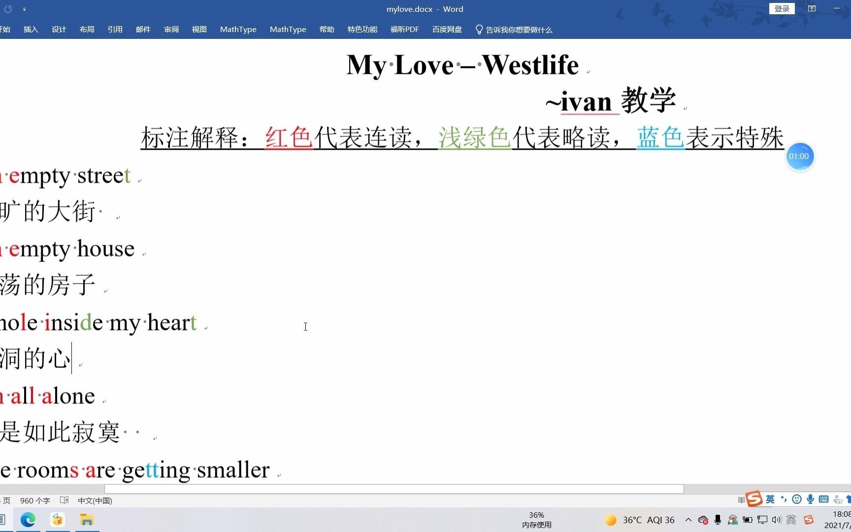This screenshot has height=532, width=851.
Task: Expand the hidden system tray icons chevron
Action: 688,520
